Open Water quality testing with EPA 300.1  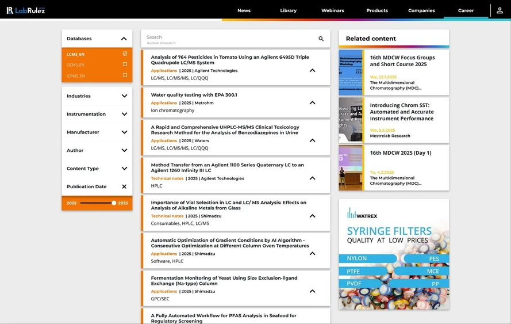coord(194,95)
